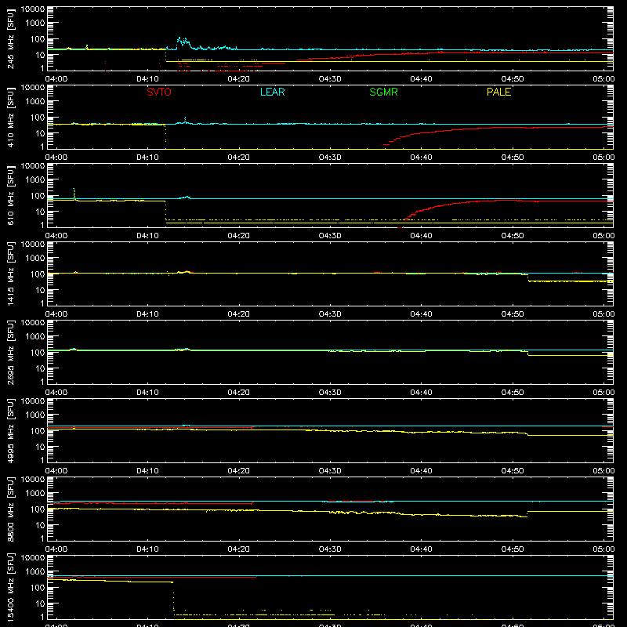This screenshot has height=627, width=627.
Task: Select the 1415 MHz [SFU] axis title
Action: pyautogui.click(x=10, y=274)
